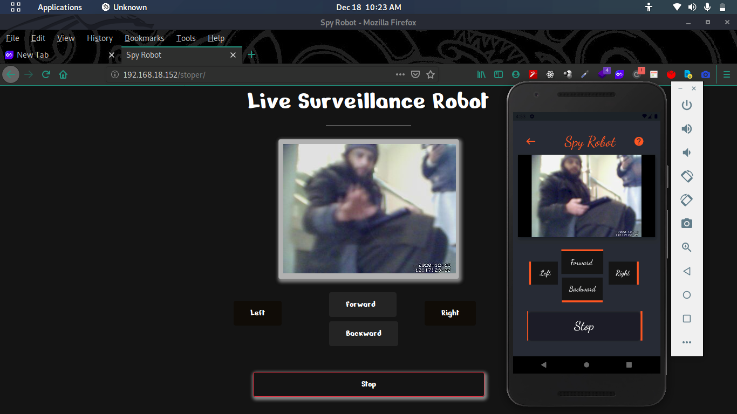
Task: Click Backward button on web page
Action: 364,334
